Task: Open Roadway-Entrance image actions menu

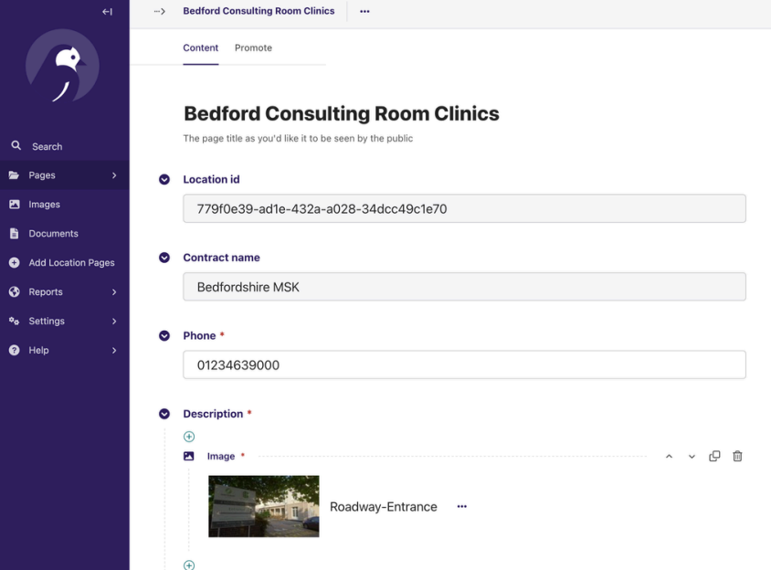Action: tap(461, 506)
